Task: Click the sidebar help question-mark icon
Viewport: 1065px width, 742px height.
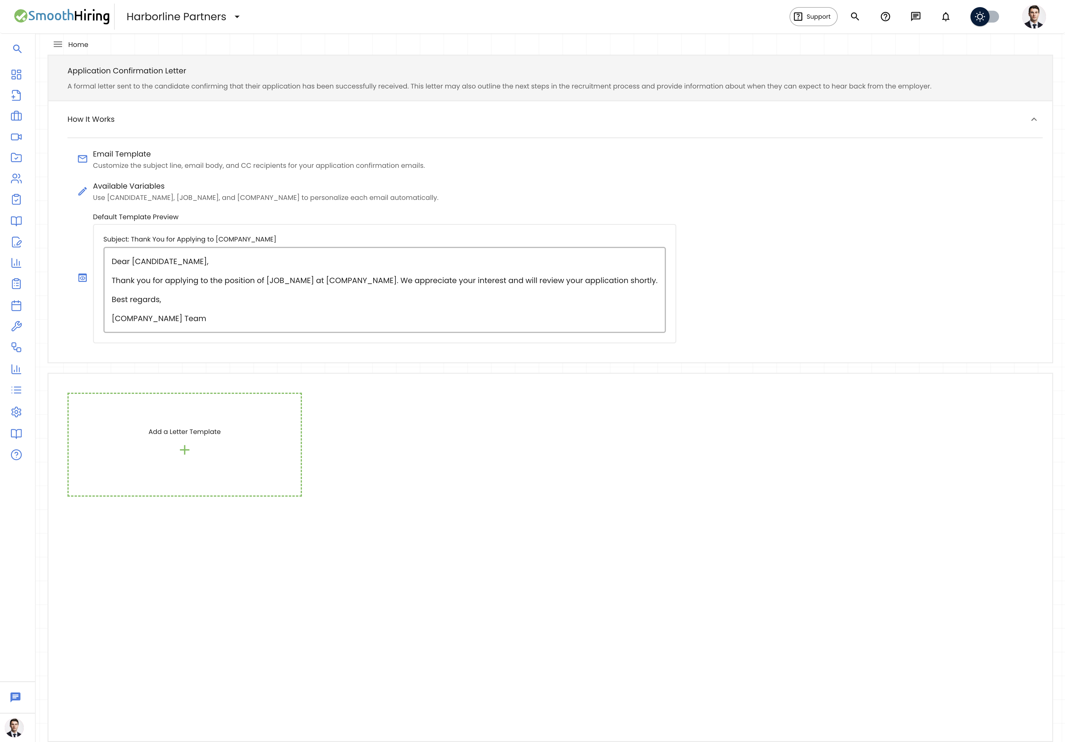Action: (16, 455)
